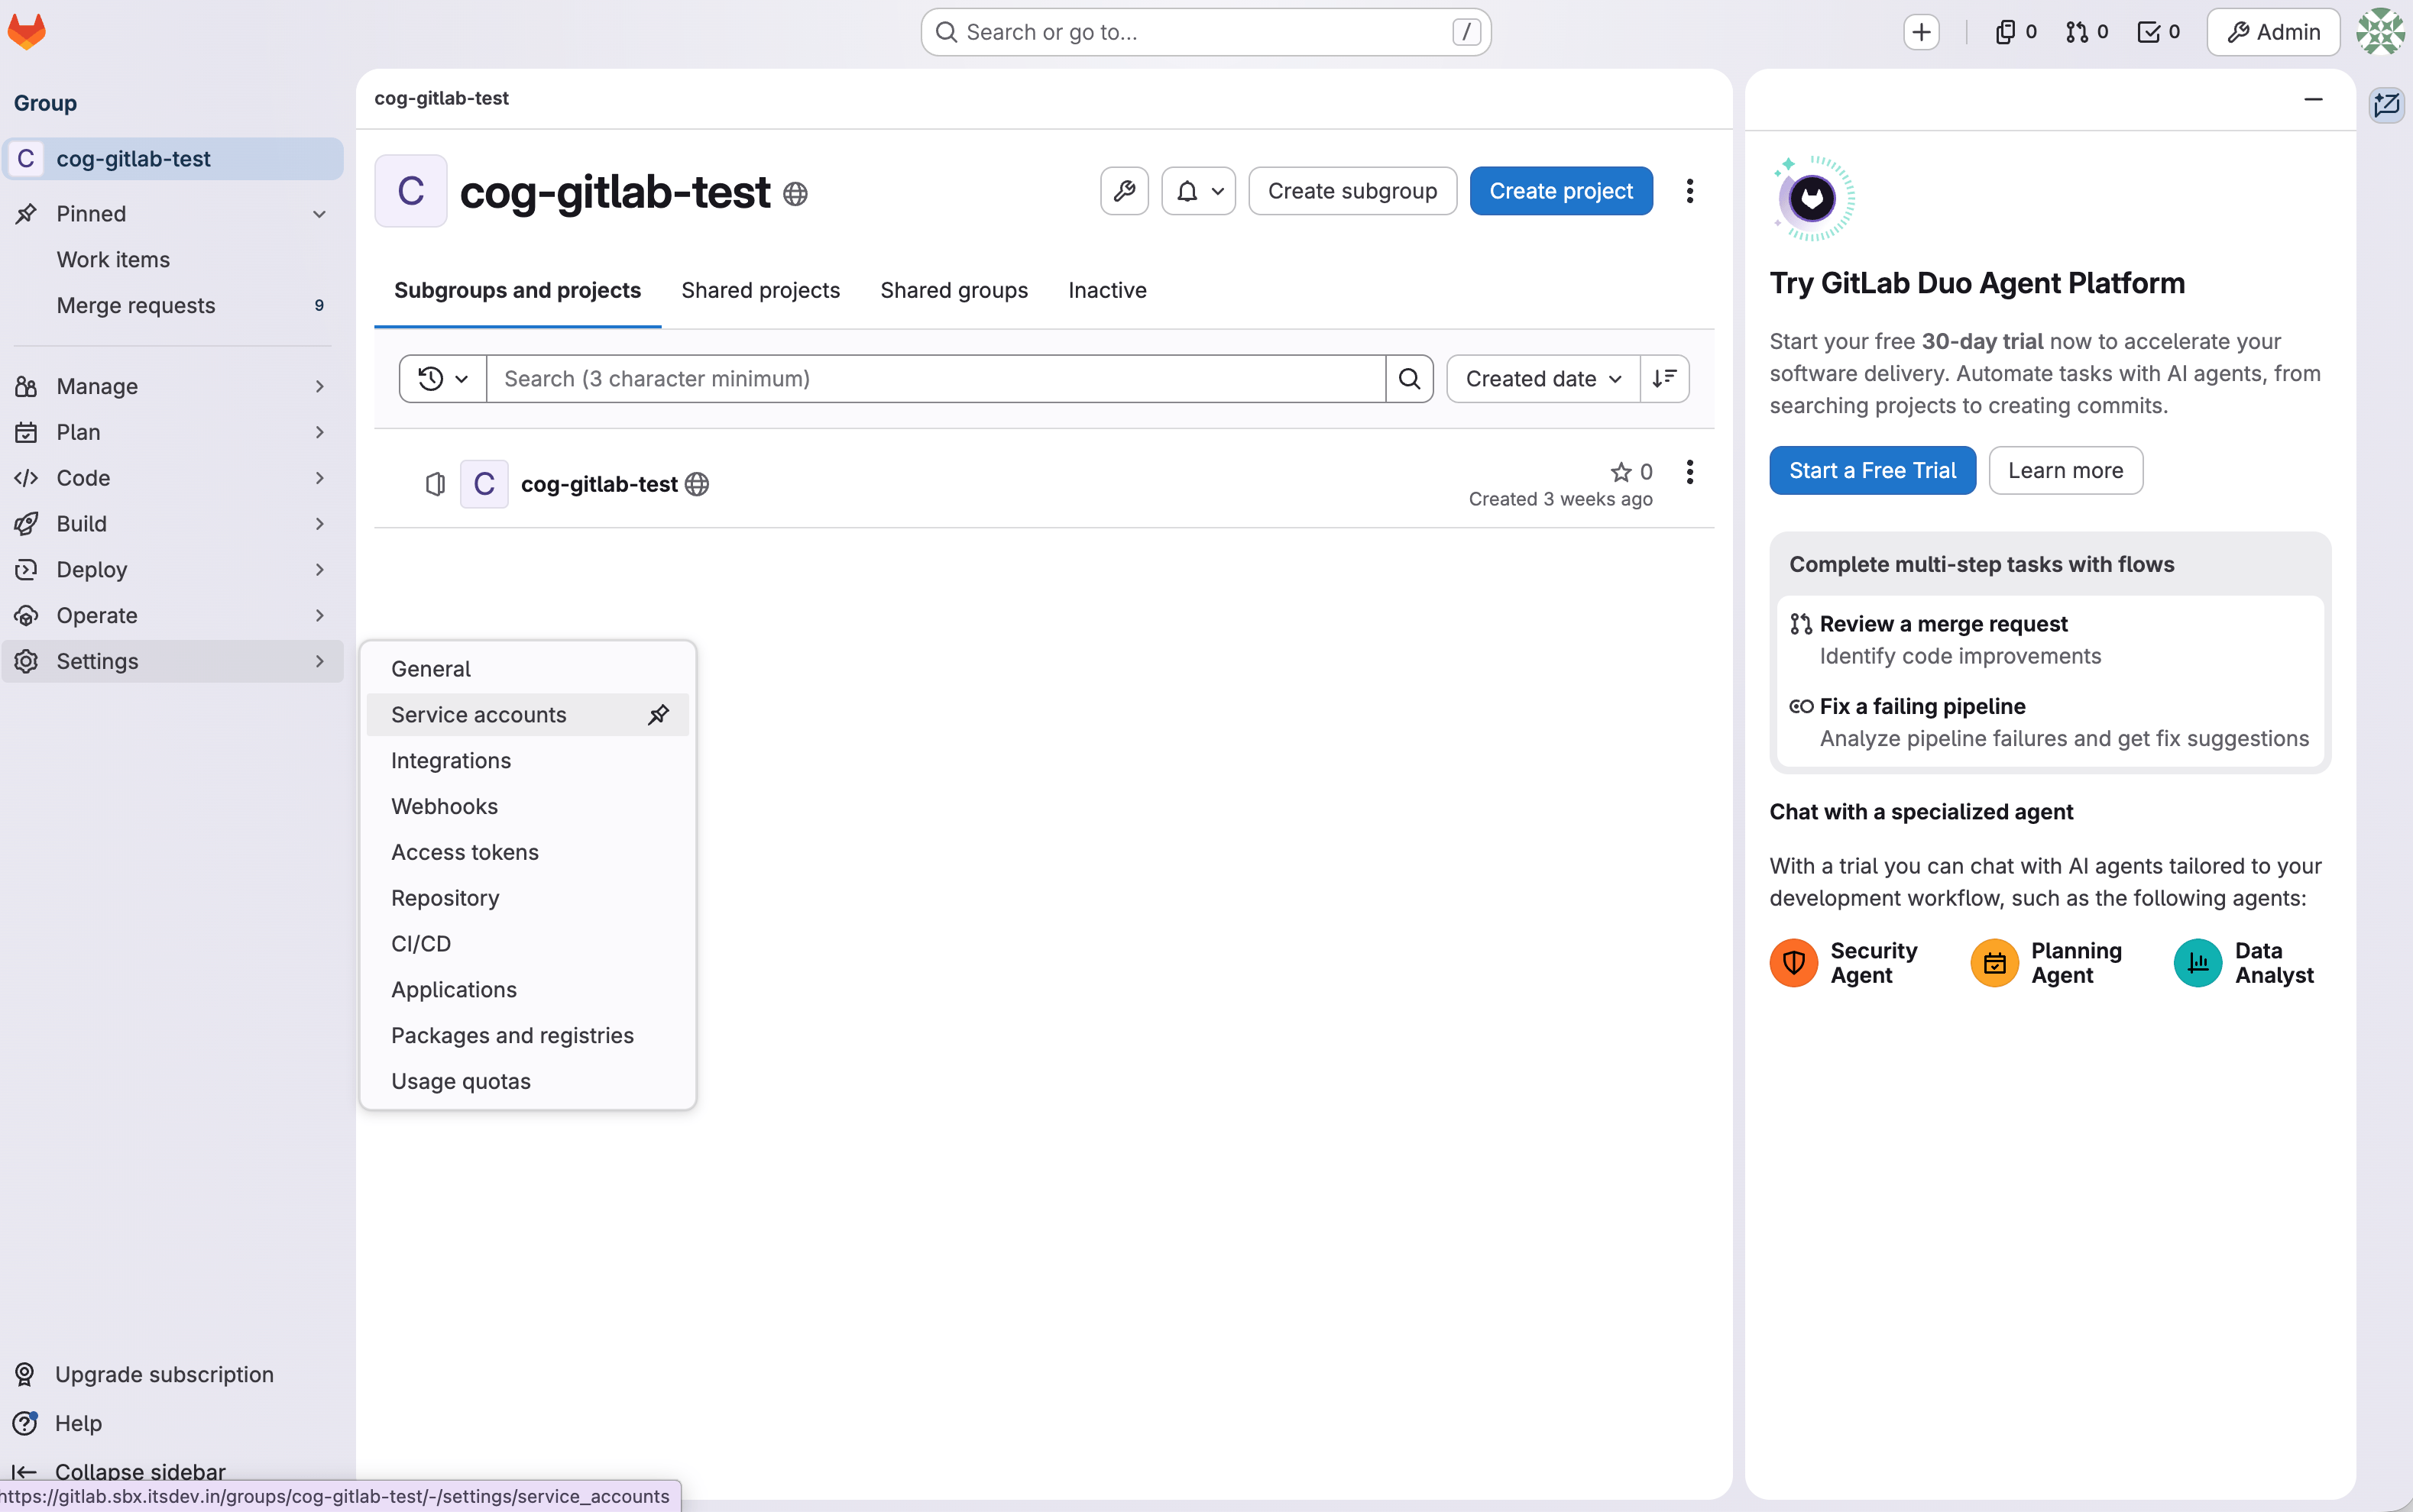The width and height of the screenshot is (2413, 1512).
Task: Select General in Settings flyout
Action: (x=527, y=669)
